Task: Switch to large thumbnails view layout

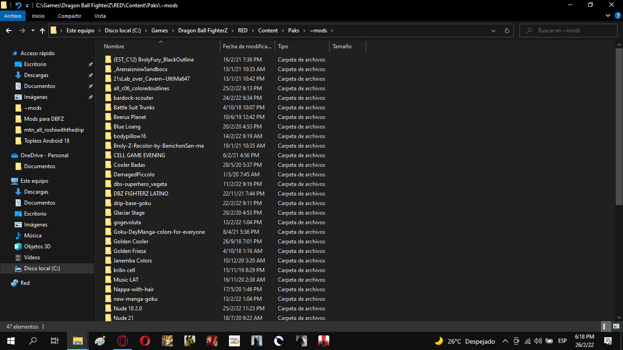Action: pyautogui.click(x=616, y=326)
